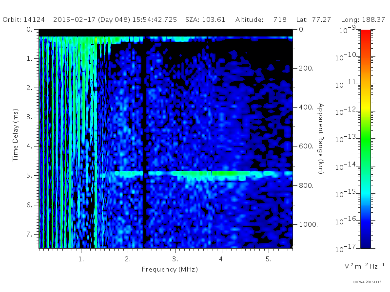The height and width of the screenshot is (292, 390).
Task: Click the Lat: 77.27 header text
Action: point(313,19)
